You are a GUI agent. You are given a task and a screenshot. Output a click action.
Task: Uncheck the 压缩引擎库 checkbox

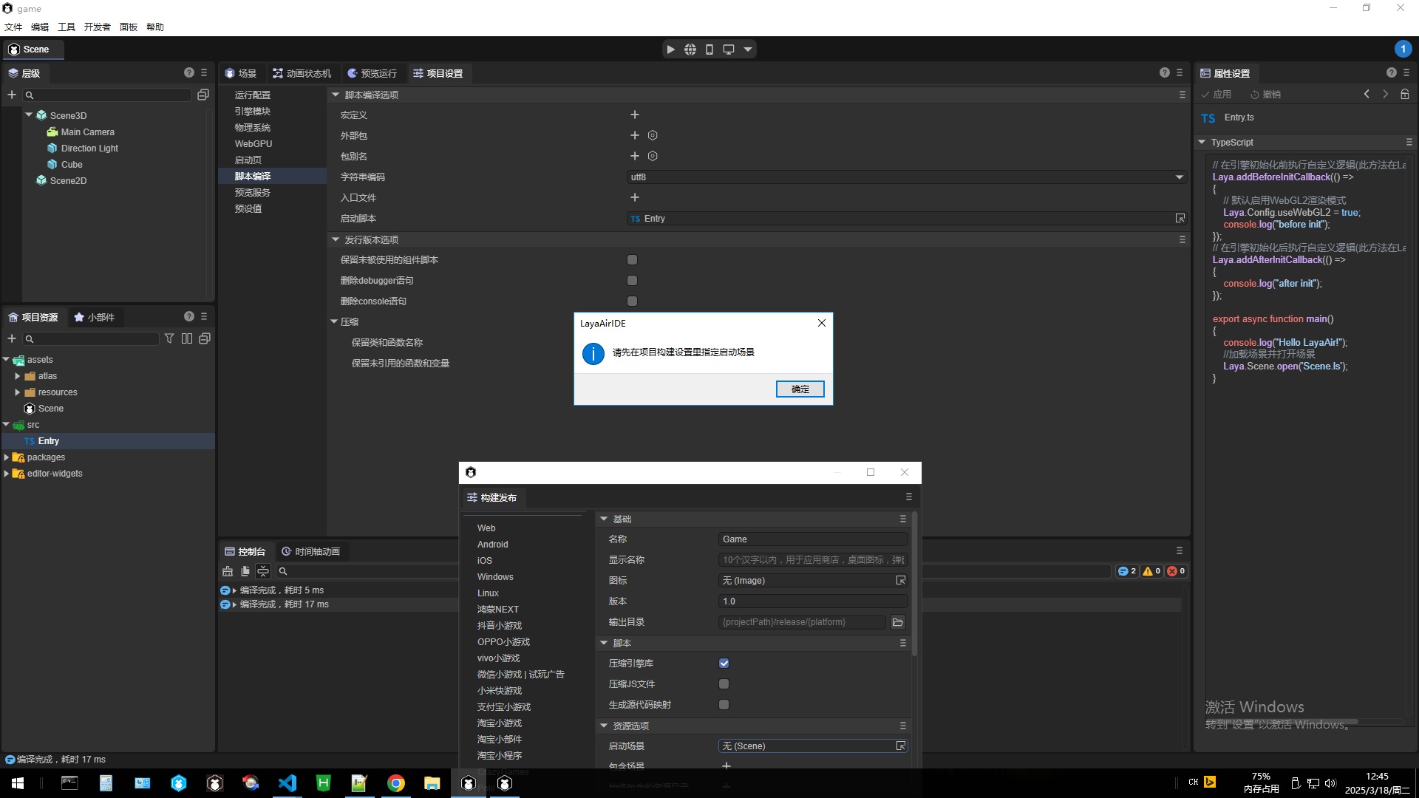pyautogui.click(x=724, y=664)
